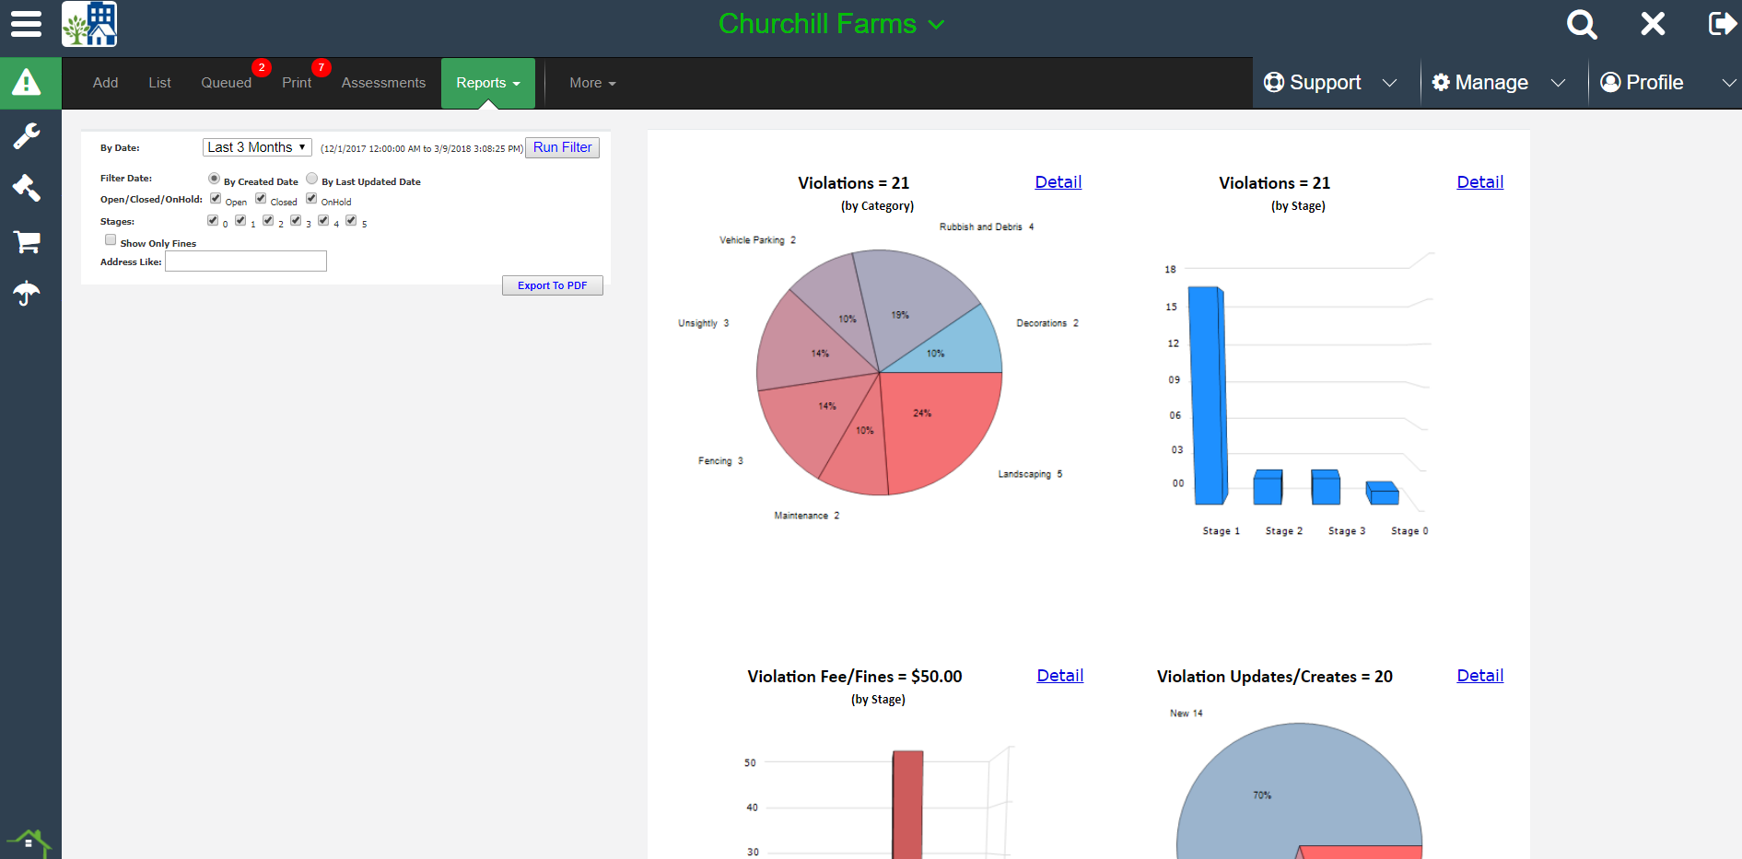Screen dimensions: 1742x859
Task: Open Detail link for Violations by Category
Action: point(1058,182)
